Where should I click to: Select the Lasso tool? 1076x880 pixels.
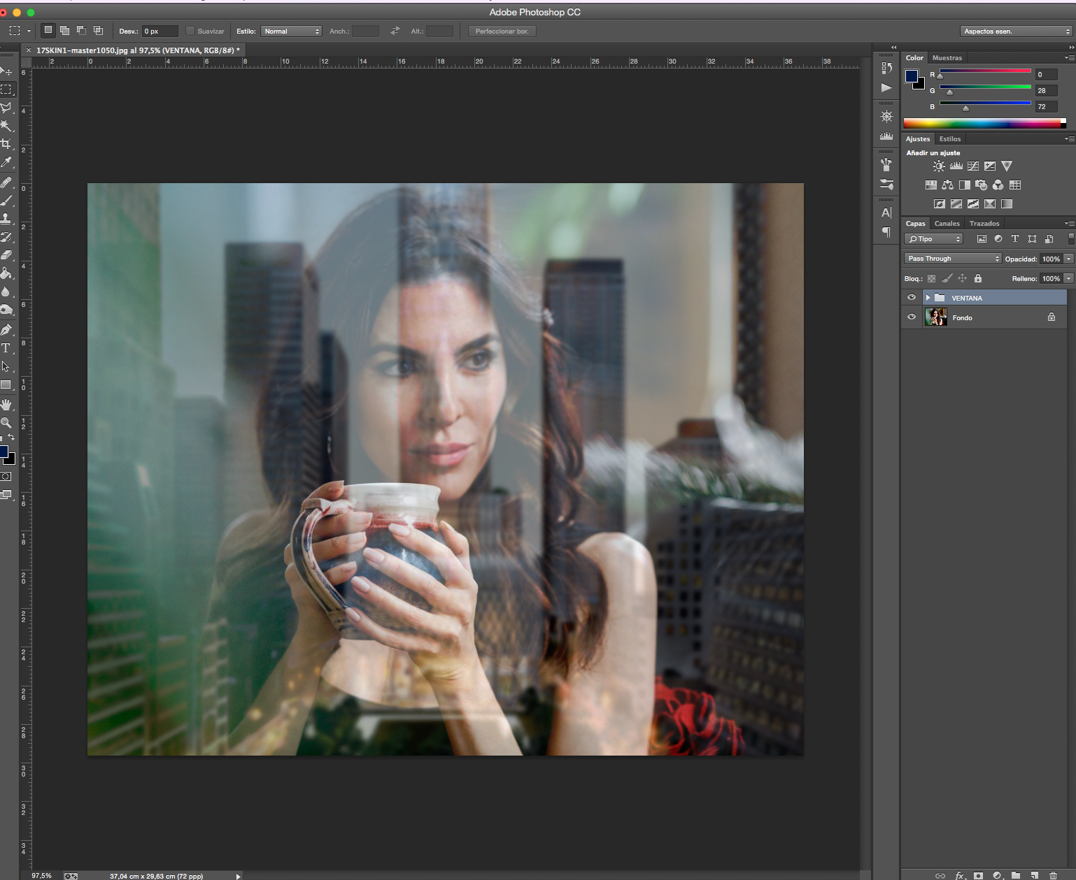[x=6, y=108]
